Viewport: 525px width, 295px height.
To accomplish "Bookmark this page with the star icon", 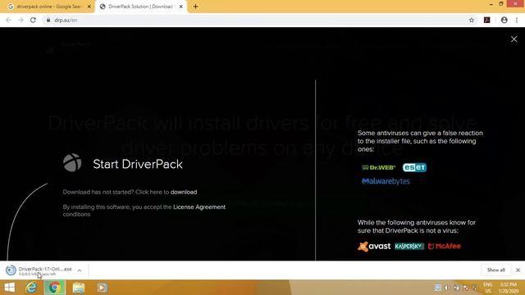I will (472, 20).
